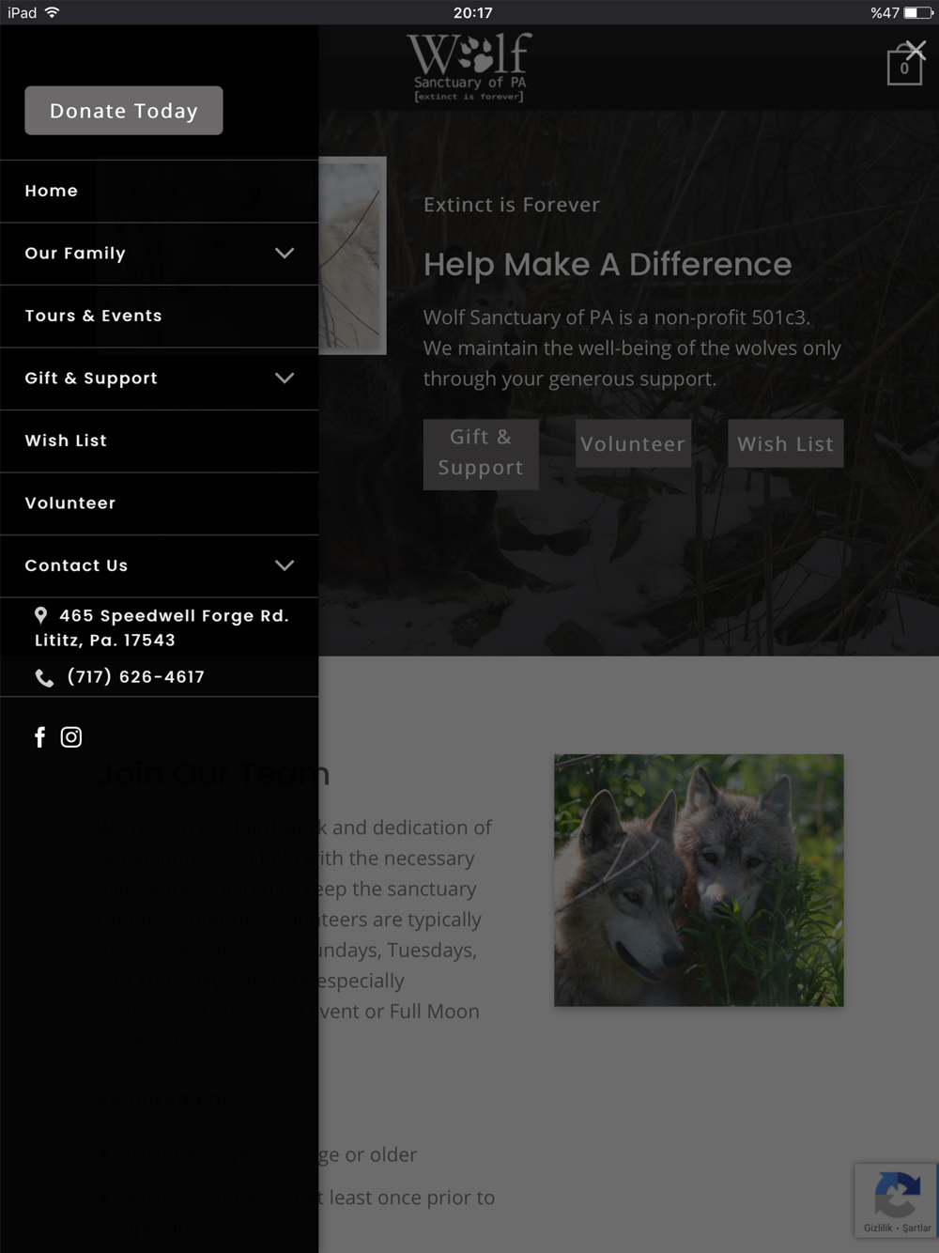The height and width of the screenshot is (1253, 939).
Task: Click the Donate Today button
Action: pos(124,111)
